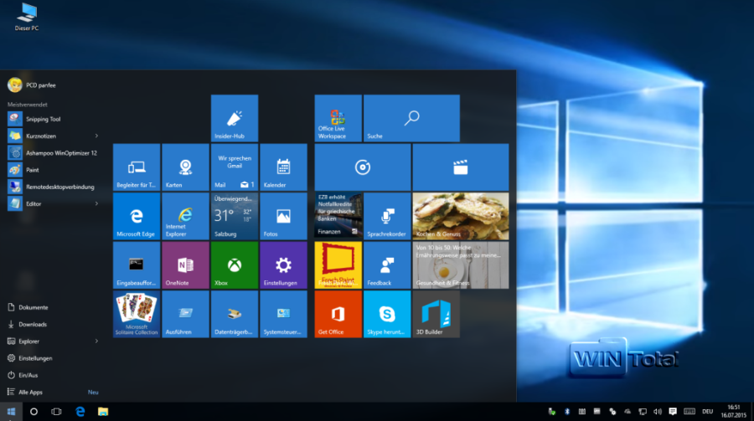The height and width of the screenshot is (421, 754).
Task: Open the Fresh Paint tile
Action: tap(338, 265)
